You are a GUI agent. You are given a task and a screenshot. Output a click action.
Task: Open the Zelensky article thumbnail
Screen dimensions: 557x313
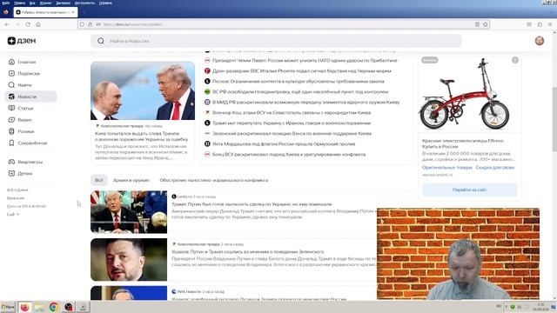[x=129, y=259]
